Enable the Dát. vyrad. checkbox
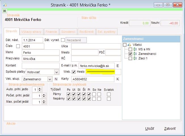185x136 pixels. [x=63, y=40]
